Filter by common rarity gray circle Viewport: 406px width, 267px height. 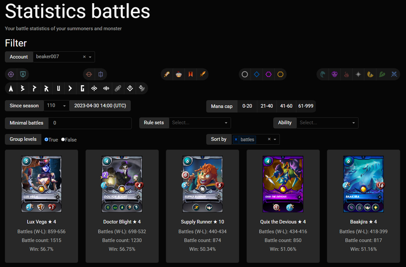pos(245,75)
